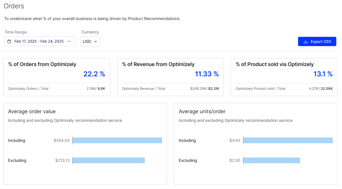Click the $264.04 Including value label

tap(61, 140)
